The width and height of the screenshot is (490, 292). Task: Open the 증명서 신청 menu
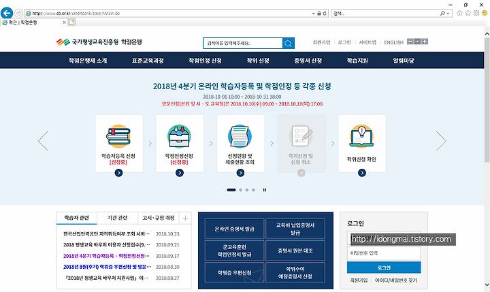coord(308,61)
